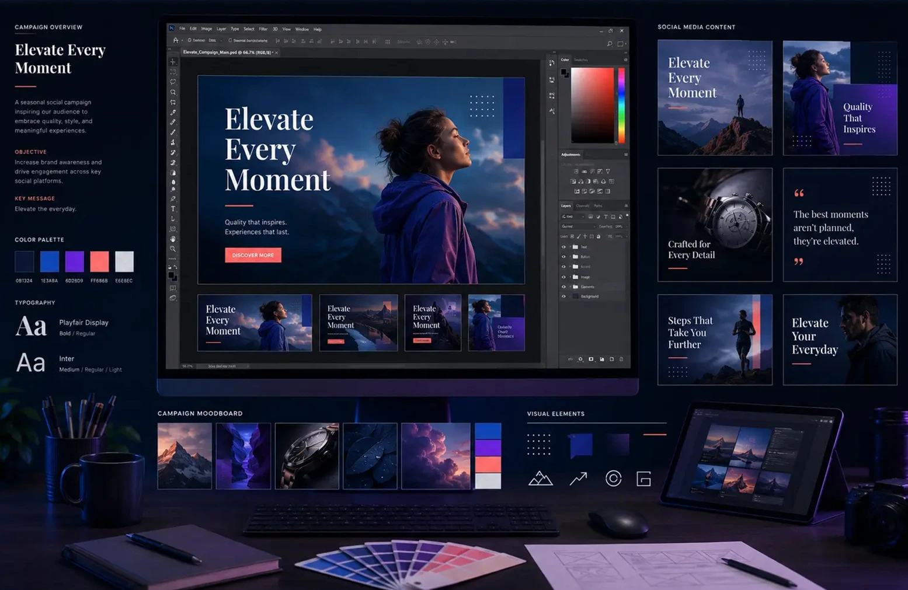Hide the Elements layer group
The image size is (908, 590).
[563, 287]
